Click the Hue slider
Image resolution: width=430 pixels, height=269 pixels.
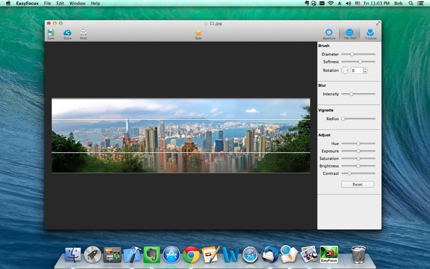pos(358,144)
